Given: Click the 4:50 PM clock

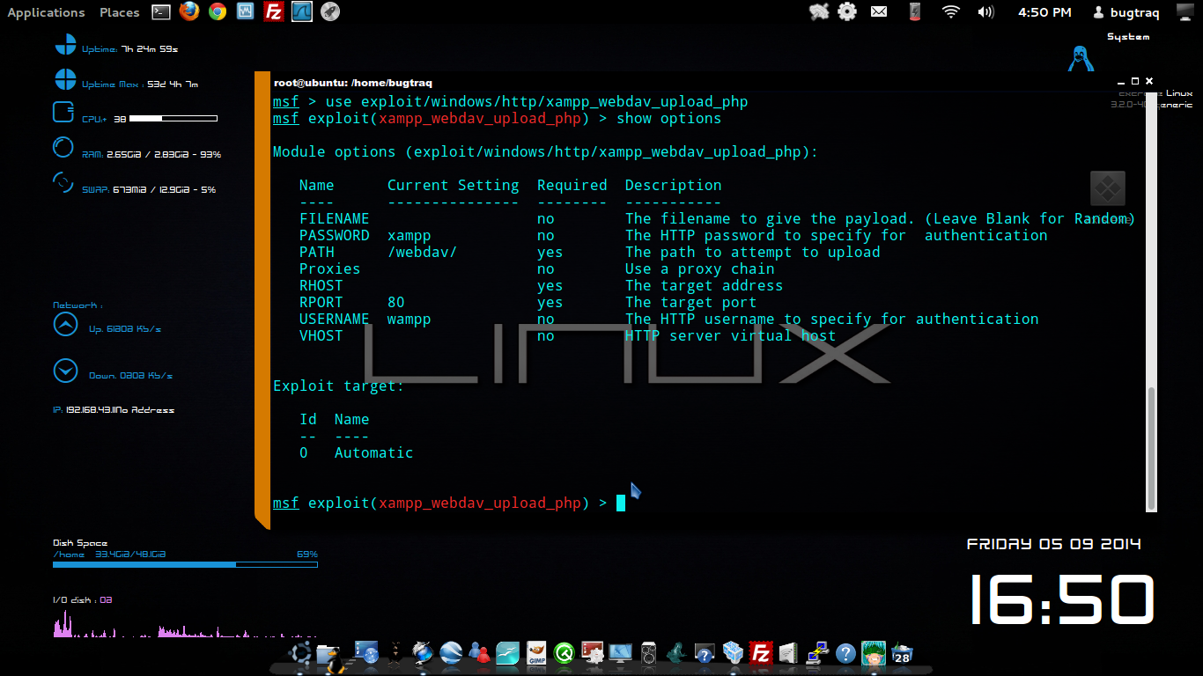Looking at the screenshot, I should pos(1044,12).
